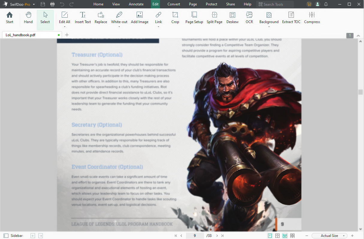Go to the Start home screen
This screenshot has height=239, width=364.
click(x=10, y=18)
